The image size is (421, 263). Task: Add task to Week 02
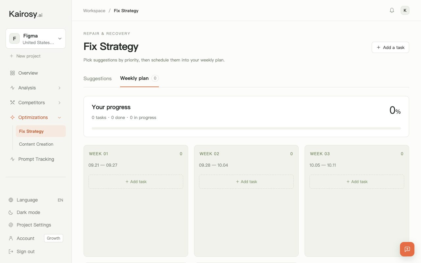coord(246,181)
